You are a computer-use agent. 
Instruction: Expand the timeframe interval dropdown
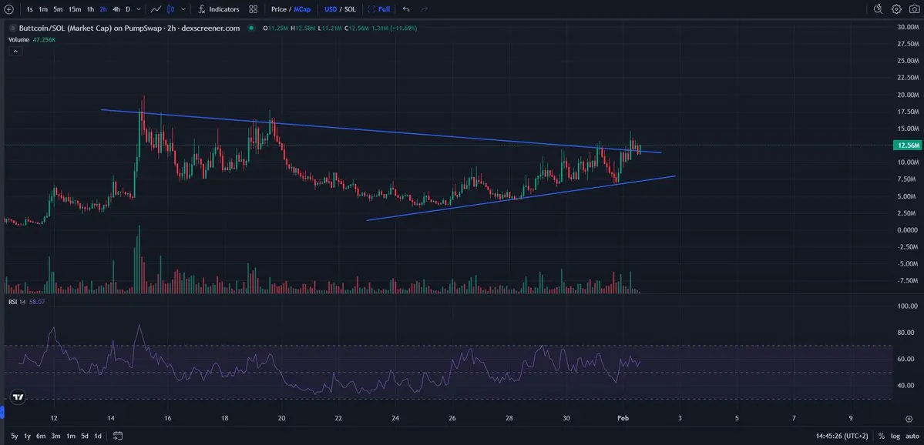139,9
